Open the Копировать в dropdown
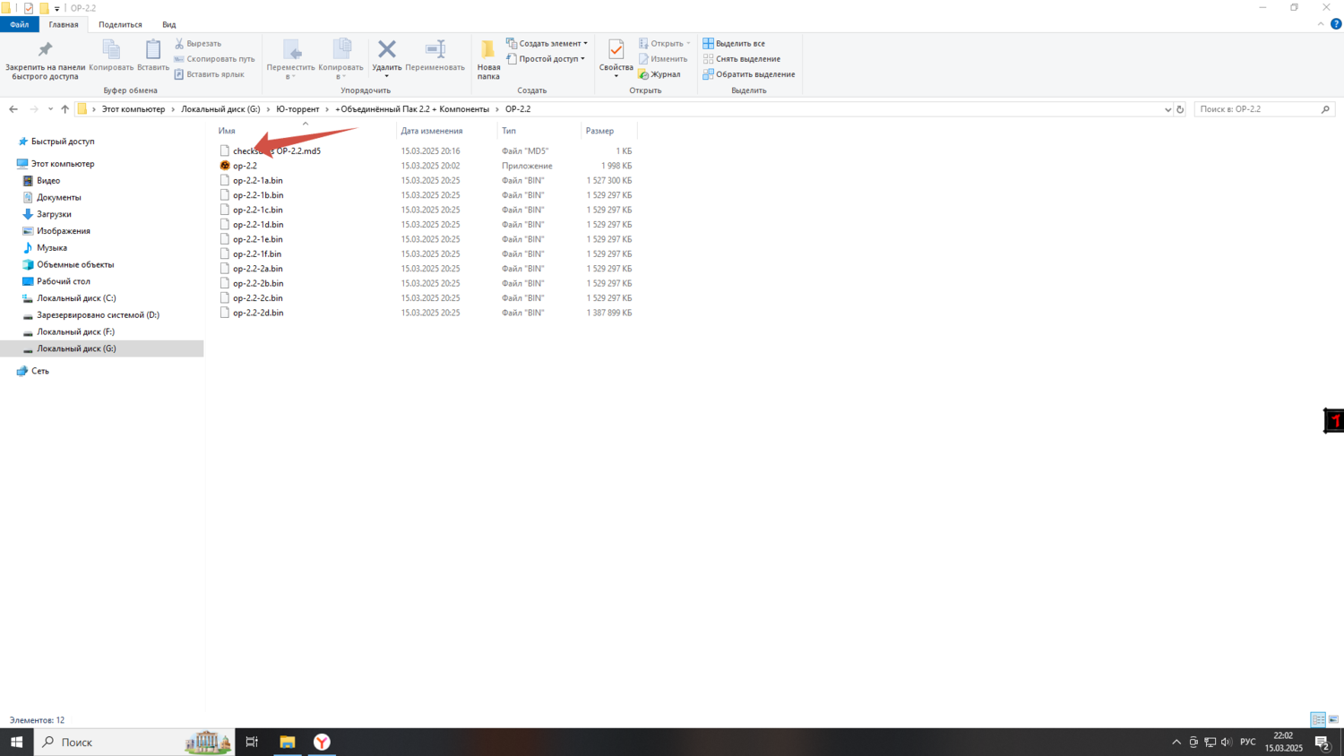Viewport: 1344px width, 756px height. (x=341, y=59)
